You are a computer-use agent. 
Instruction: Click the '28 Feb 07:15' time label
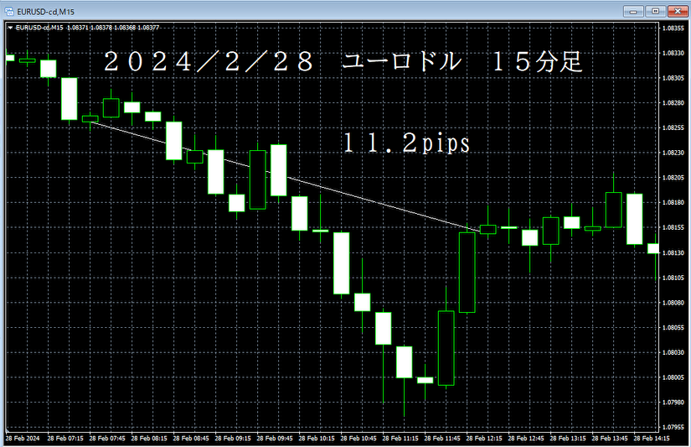point(65,438)
